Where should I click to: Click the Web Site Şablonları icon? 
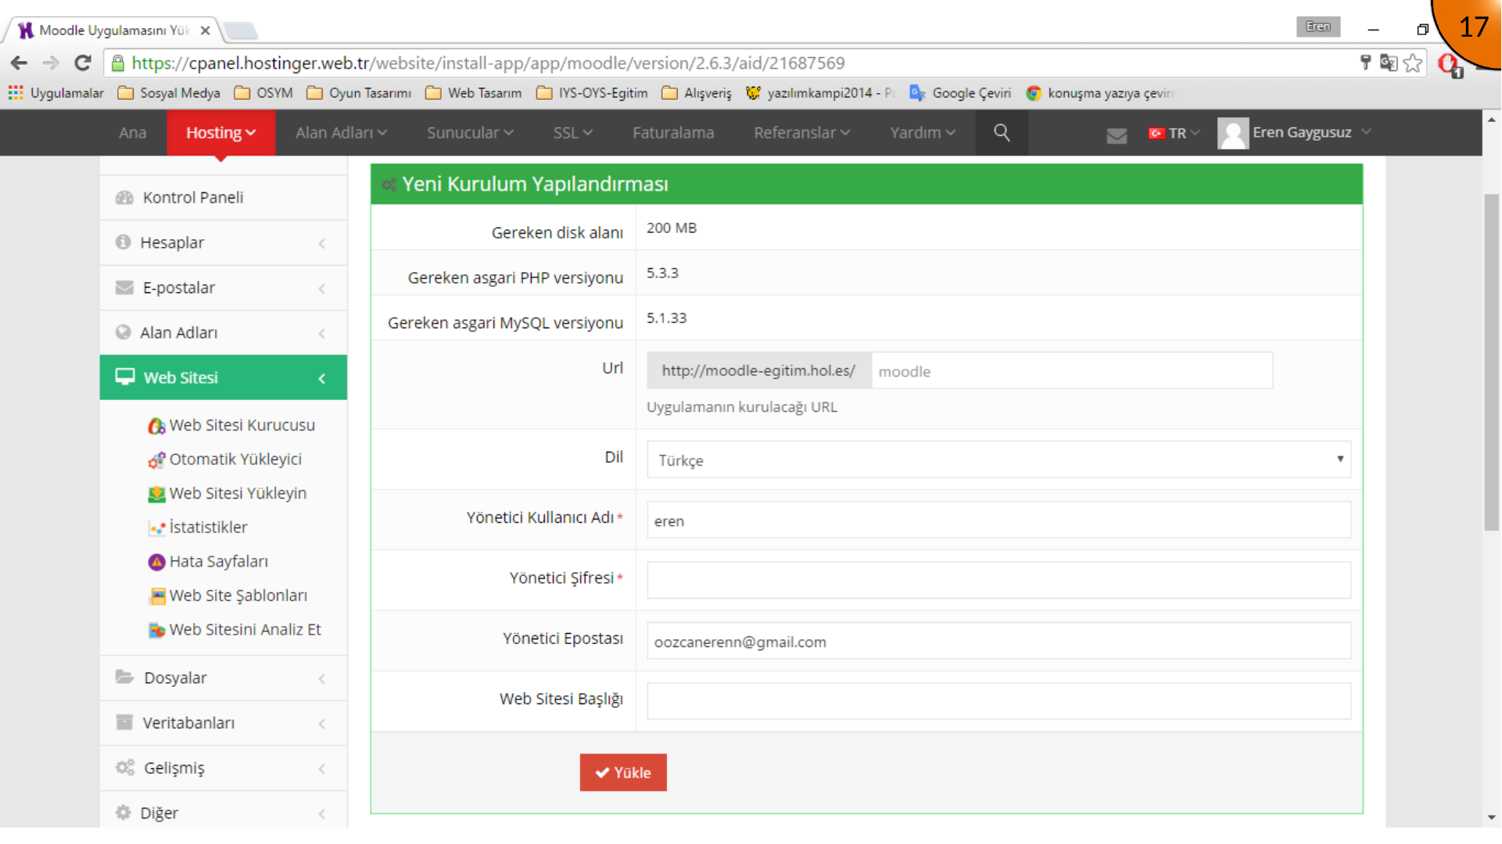pyautogui.click(x=156, y=596)
